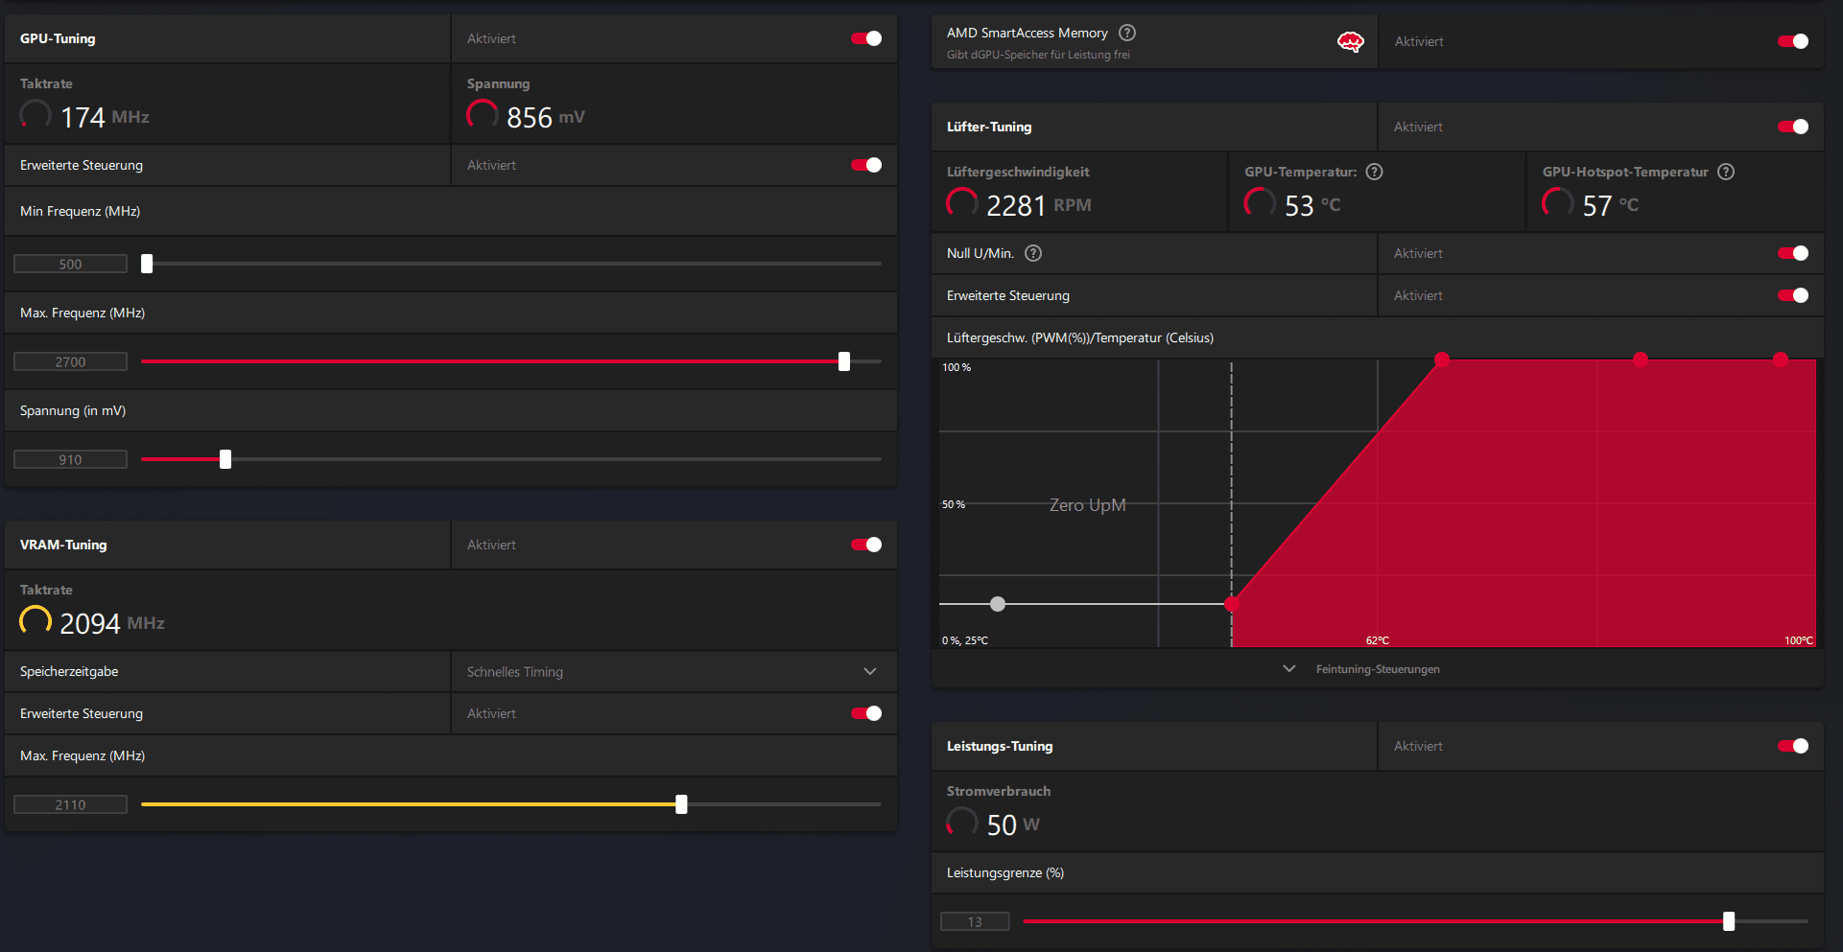Viewport: 1843px width, 952px height.
Task: Click the Spannung gauge icon
Action: [482, 115]
